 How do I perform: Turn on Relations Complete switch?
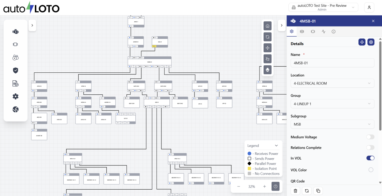pyautogui.click(x=370, y=148)
